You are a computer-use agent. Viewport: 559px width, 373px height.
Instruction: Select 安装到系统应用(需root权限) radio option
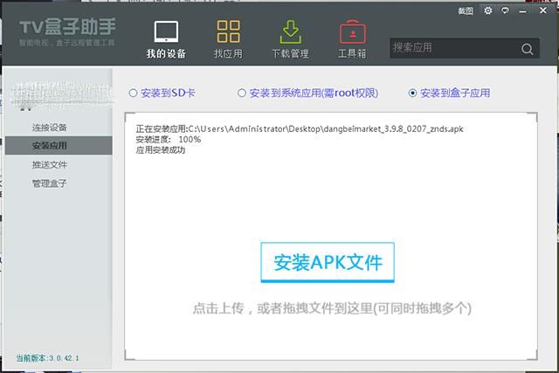[x=307, y=93]
